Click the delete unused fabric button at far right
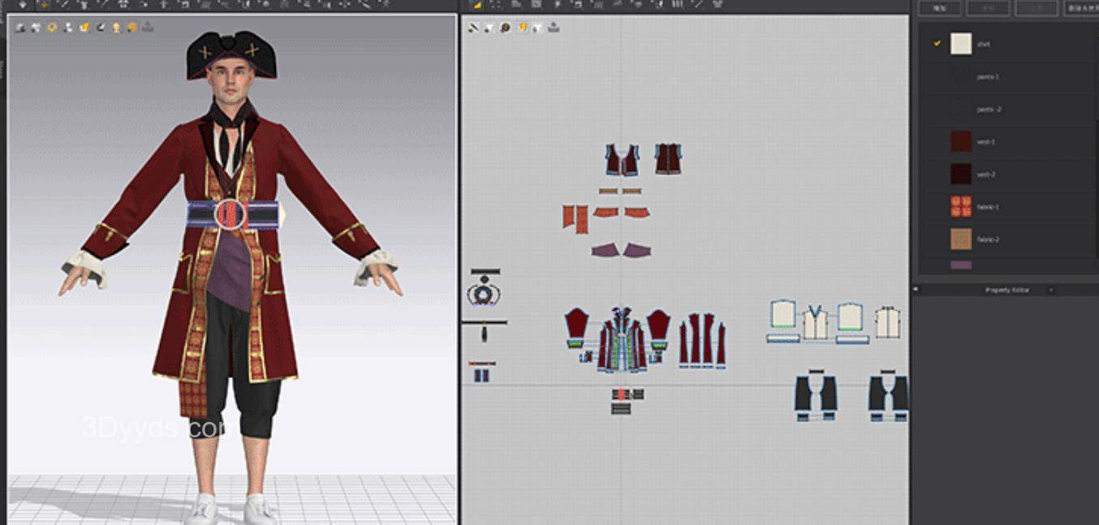This screenshot has height=525, width=1099. tap(1083, 8)
